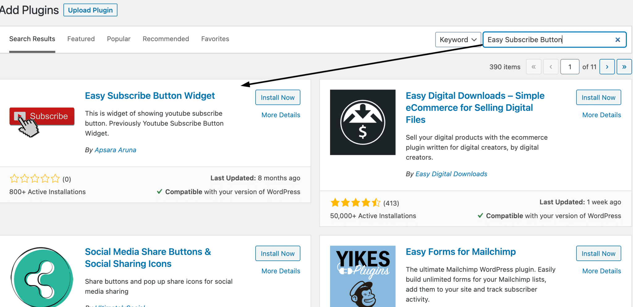This screenshot has width=633, height=307.
Task: Click the Easy Digital Downloads dollar-arrow logo
Action: tap(363, 122)
